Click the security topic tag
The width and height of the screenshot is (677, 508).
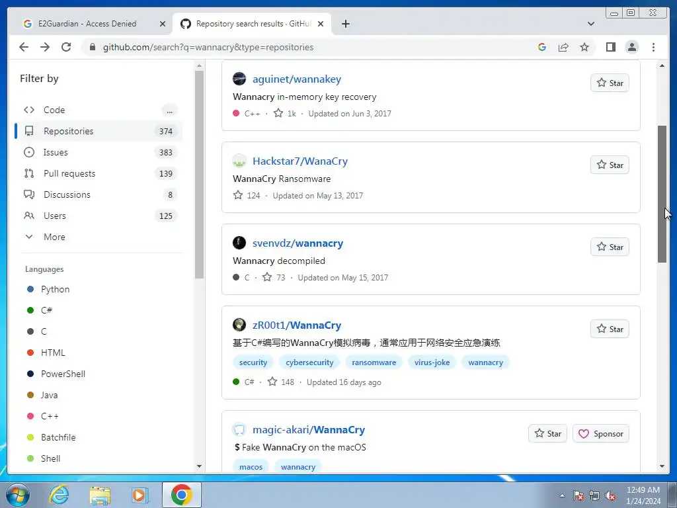click(x=253, y=362)
